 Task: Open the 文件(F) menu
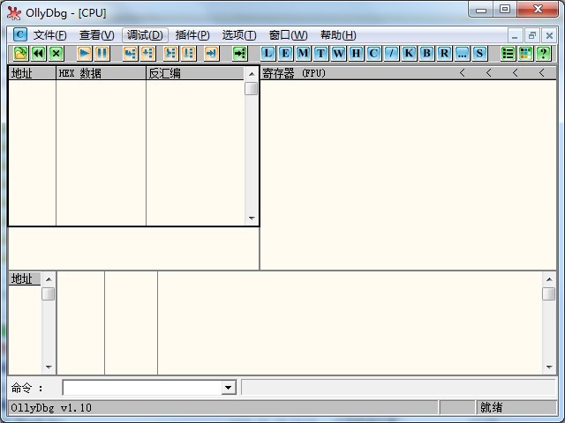coord(49,35)
